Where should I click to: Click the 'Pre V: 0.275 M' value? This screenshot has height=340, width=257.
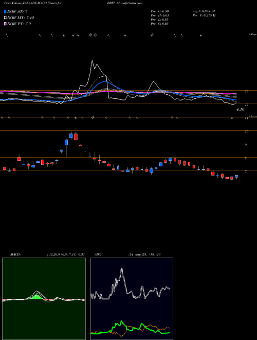(x=204, y=15)
